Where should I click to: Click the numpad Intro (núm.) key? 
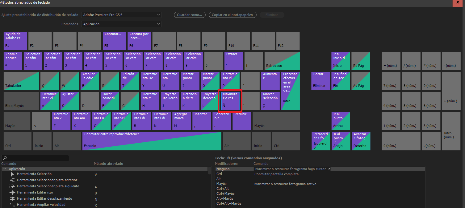click(451, 131)
